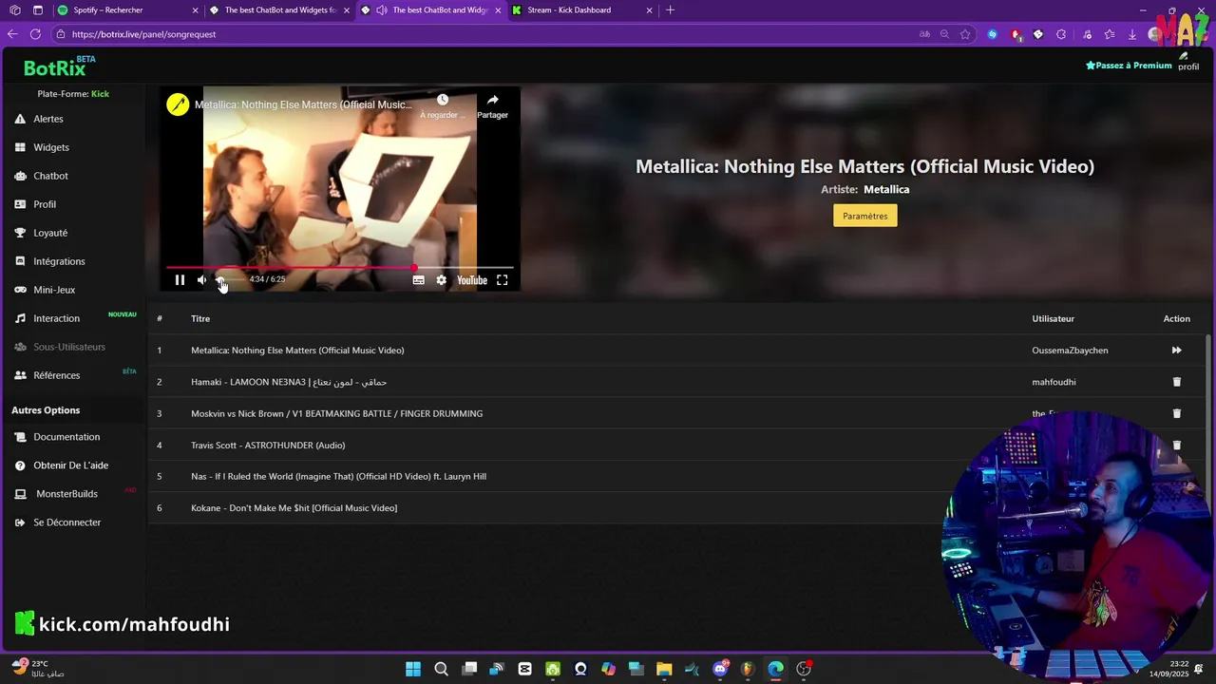Open Alertes in the sidebar
The width and height of the screenshot is (1216, 684).
[48, 119]
